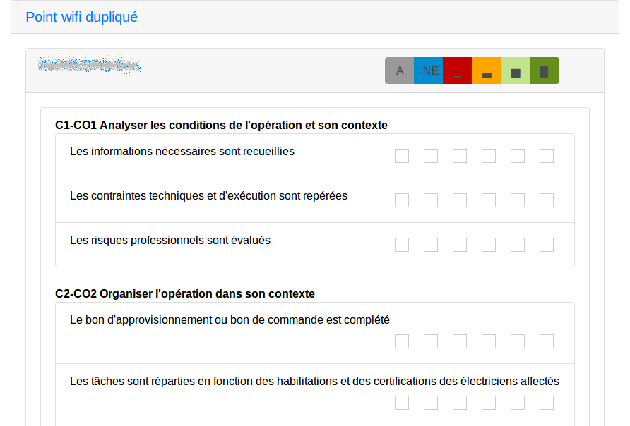Check first box for "informations nécessaires sont recueillies"
This screenshot has width=630, height=426.
coord(402,156)
